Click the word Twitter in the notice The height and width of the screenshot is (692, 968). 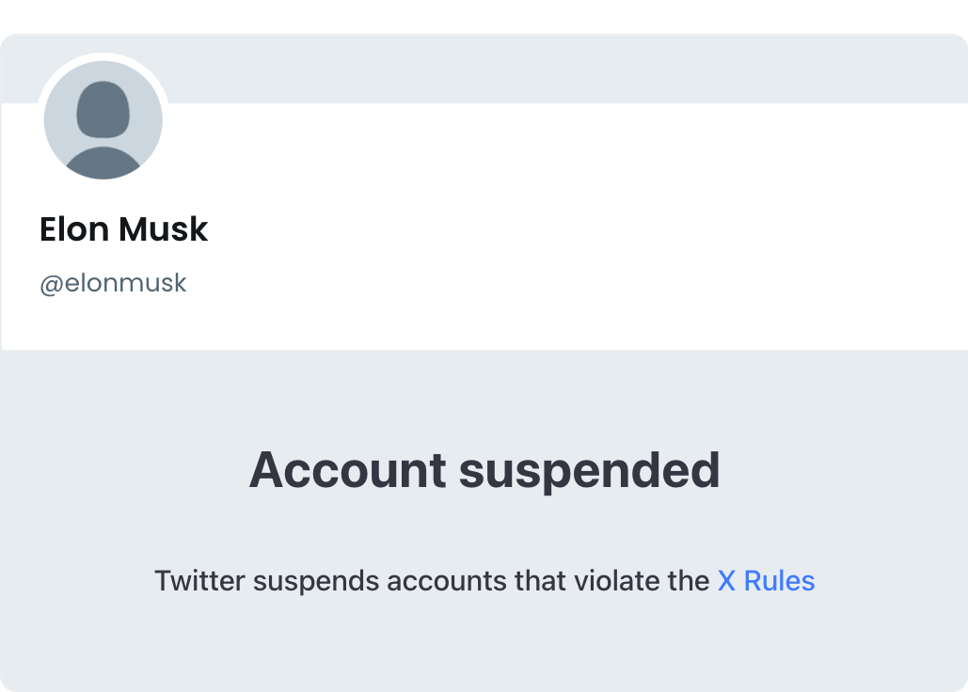(201, 581)
